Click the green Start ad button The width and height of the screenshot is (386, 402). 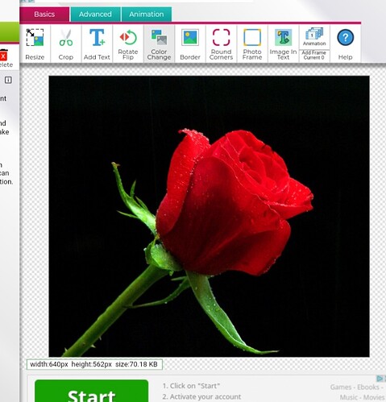tap(91, 391)
